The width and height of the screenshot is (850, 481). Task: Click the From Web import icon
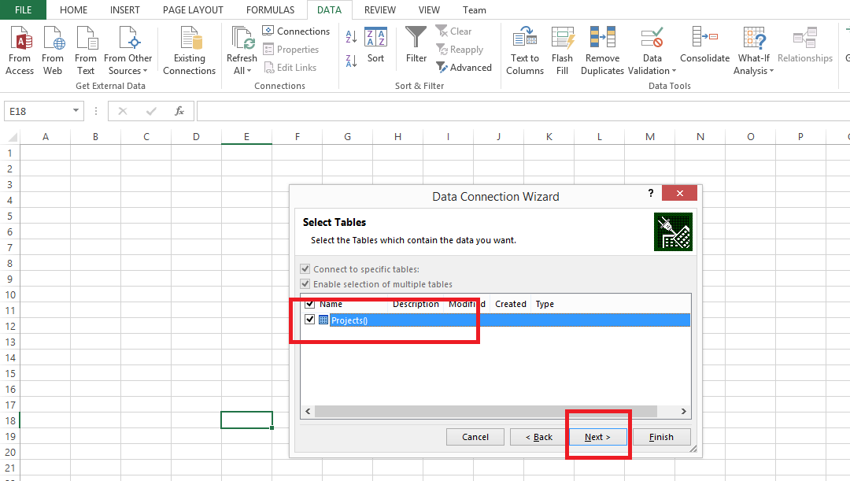coord(53,39)
